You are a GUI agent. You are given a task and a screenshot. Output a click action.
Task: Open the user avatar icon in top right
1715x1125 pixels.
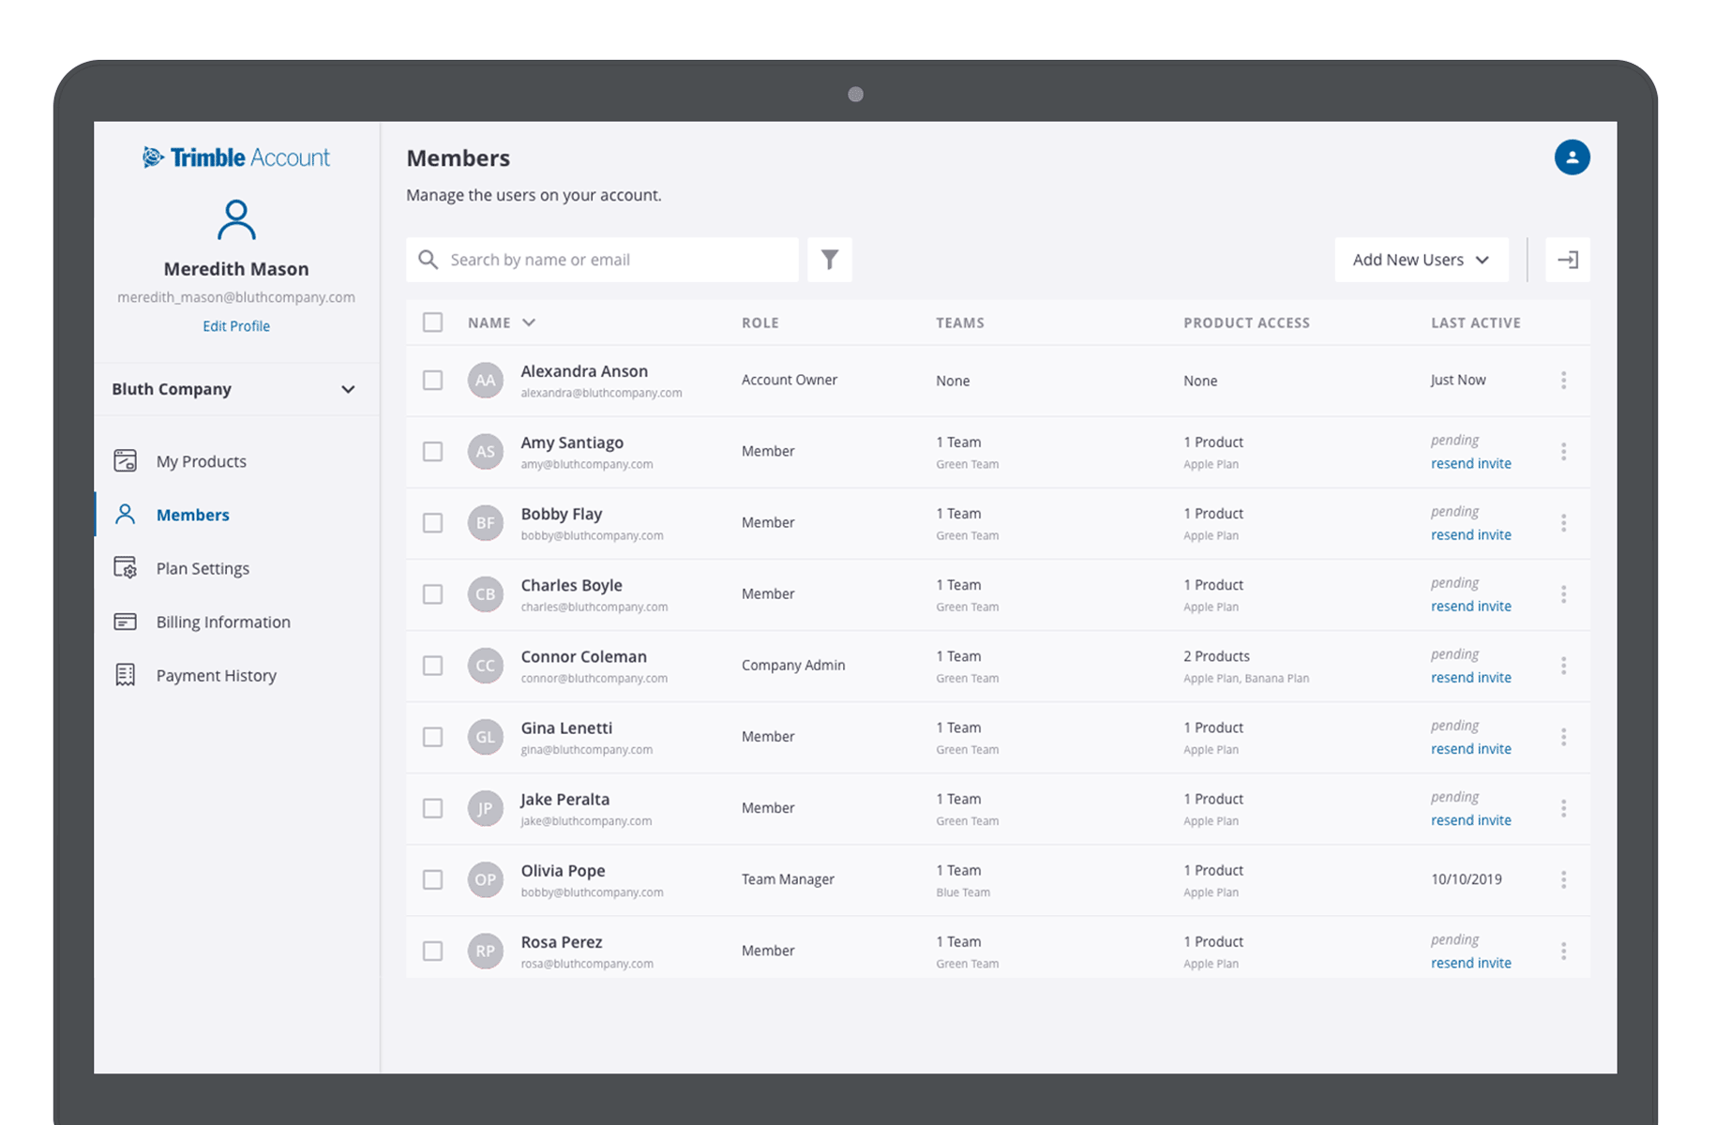click(x=1572, y=157)
